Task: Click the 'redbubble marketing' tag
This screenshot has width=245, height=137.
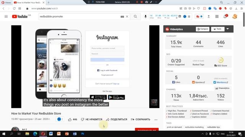Action: pos(194,127)
